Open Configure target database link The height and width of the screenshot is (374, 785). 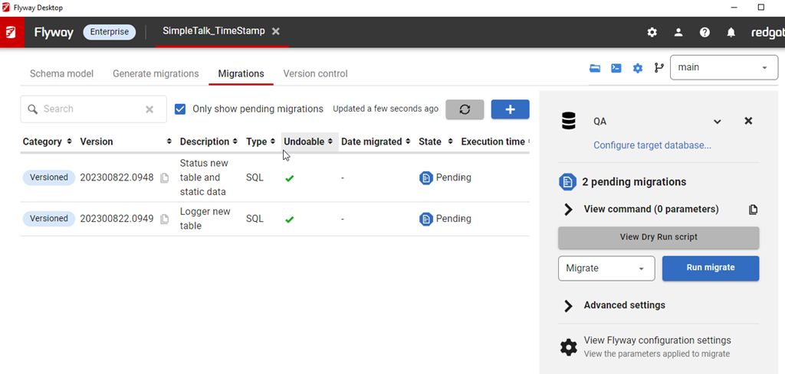coord(652,145)
